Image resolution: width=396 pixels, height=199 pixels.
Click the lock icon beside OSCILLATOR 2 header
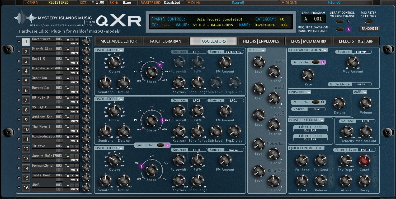click(x=120, y=99)
